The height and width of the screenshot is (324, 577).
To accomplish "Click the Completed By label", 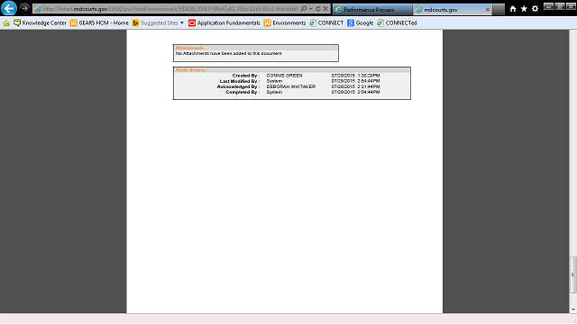I will pyautogui.click(x=243, y=92).
